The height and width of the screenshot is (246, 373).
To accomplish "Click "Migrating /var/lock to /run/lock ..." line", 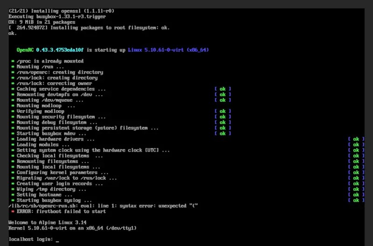I will [x=67, y=178].
